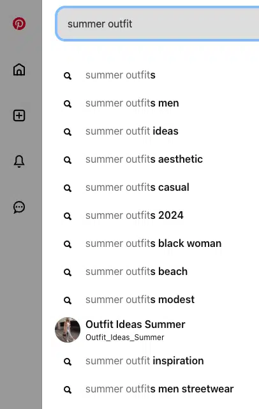The height and width of the screenshot is (409, 259).
Task: Click the Pinterest logo icon
Action: [19, 24]
